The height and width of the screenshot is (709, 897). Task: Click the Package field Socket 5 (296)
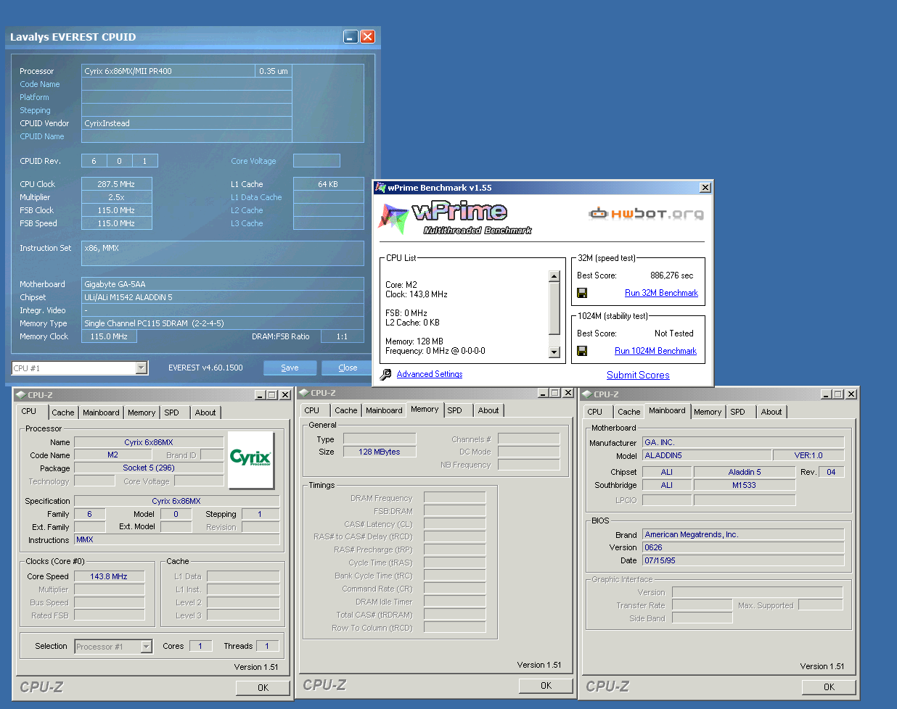tap(148, 468)
